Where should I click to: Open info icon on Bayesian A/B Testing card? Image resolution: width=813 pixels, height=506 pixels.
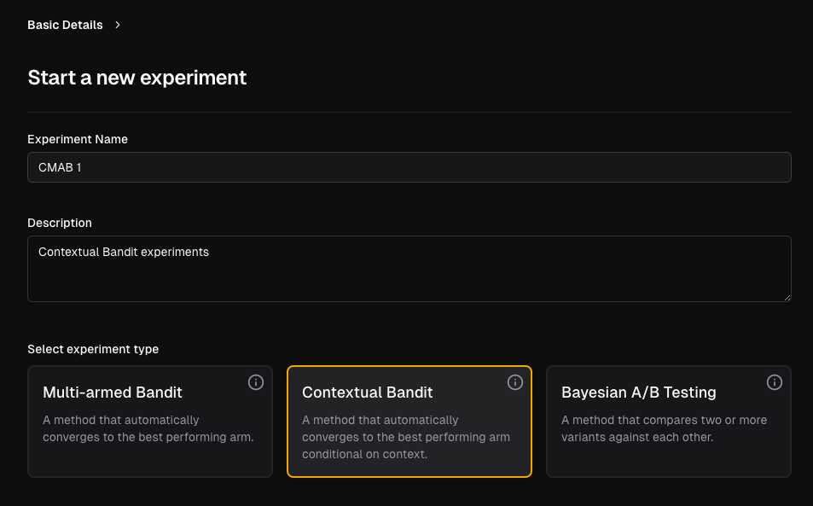(774, 382)
